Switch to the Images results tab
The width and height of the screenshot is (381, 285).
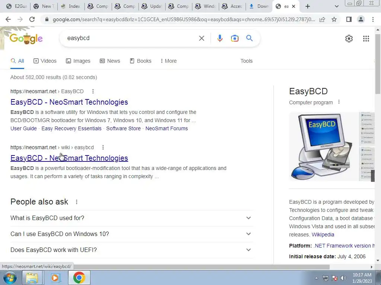coord(78,61)
